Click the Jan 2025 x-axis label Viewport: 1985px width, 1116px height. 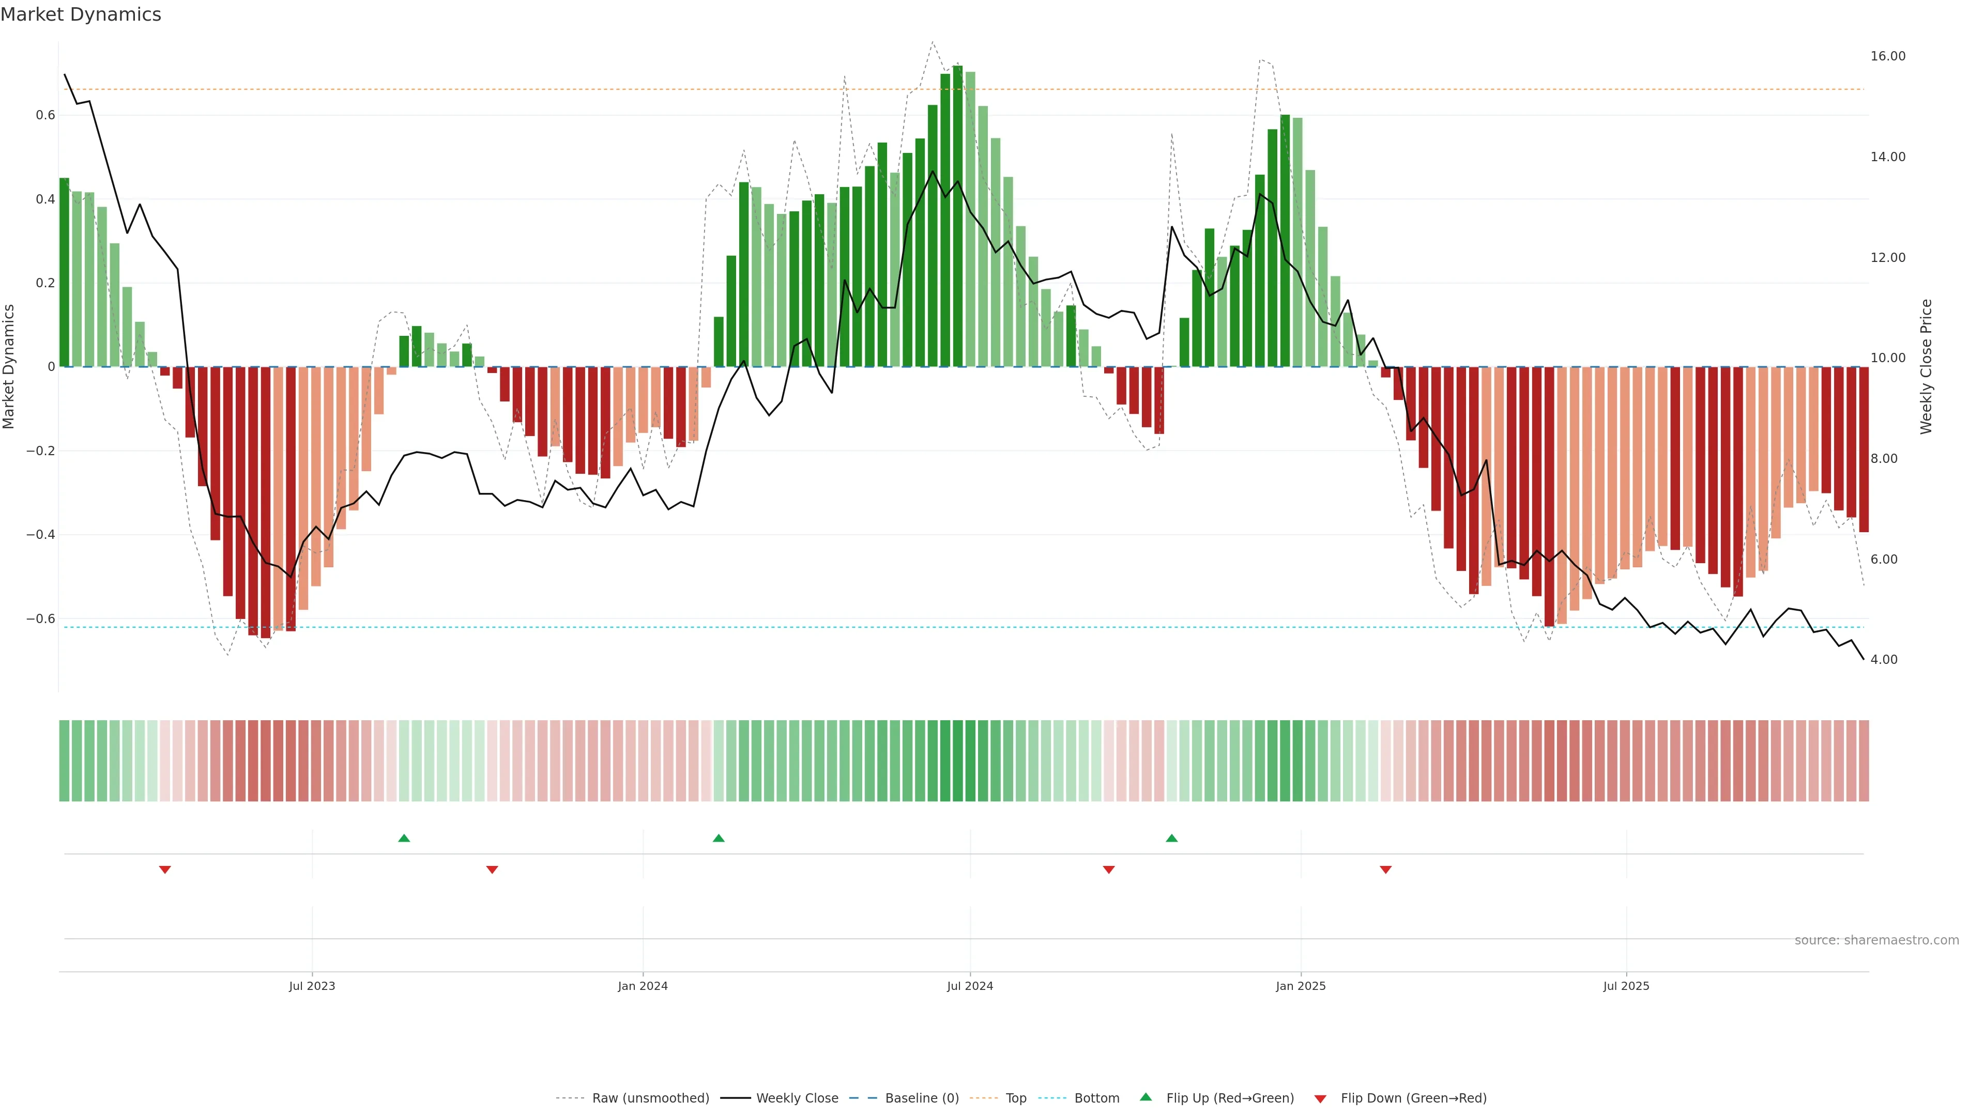pyautogui.click(x=1301, y=986)
